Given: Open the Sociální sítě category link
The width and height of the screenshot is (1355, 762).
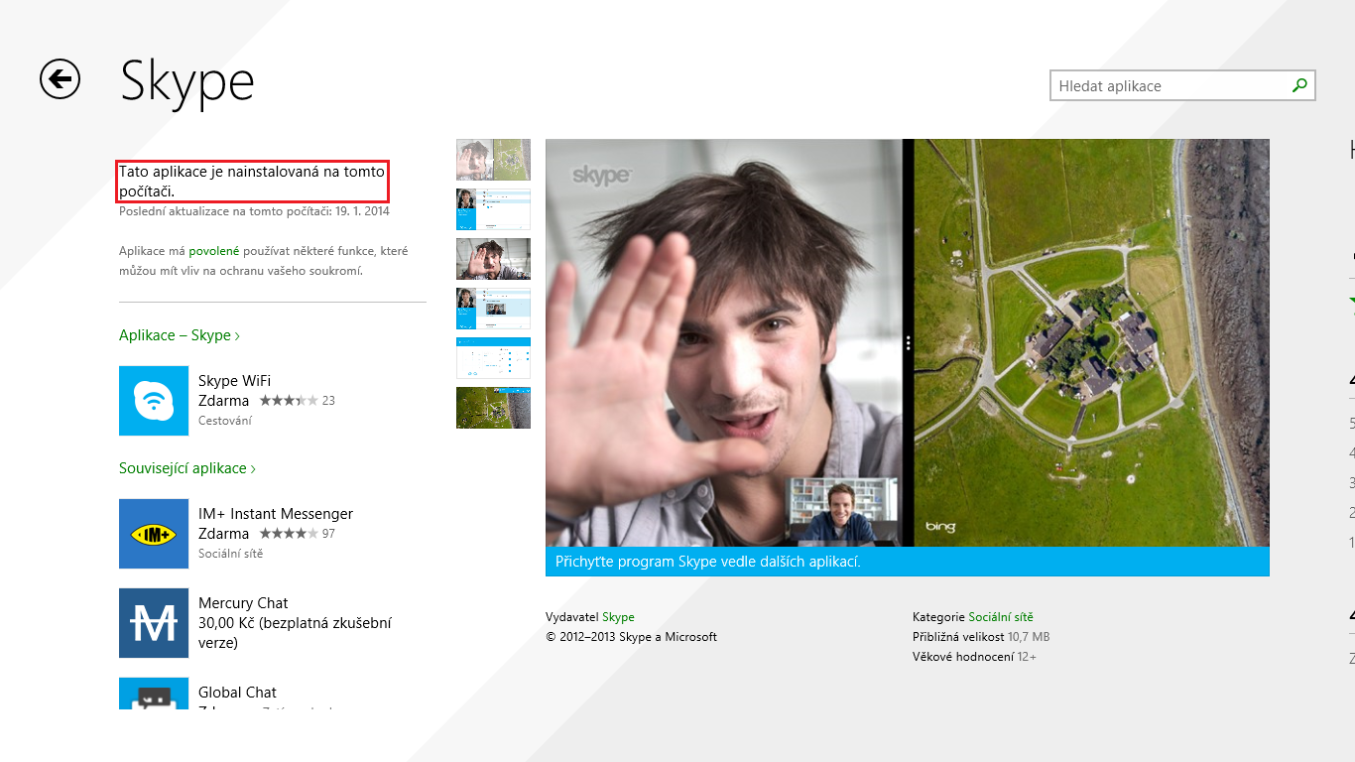Looking at the screenshot, I should tap(1003, 616).
